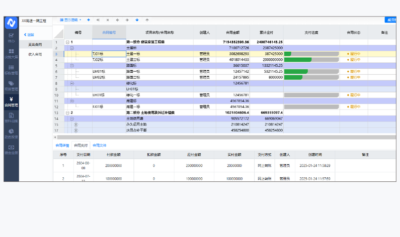
Task: Click the progress bar for 土建二标
Action: click(x=311, y=59)
